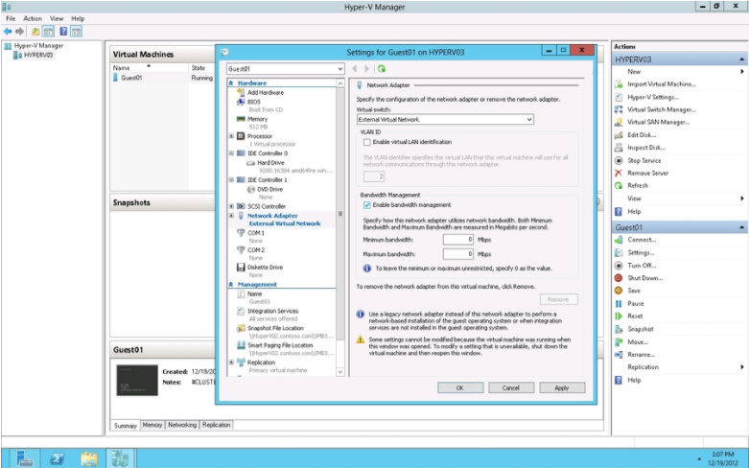Viewport: 749px width, 468px height.
Task: Pause the Guest01 virtual machine
Action: click(635, 304)
